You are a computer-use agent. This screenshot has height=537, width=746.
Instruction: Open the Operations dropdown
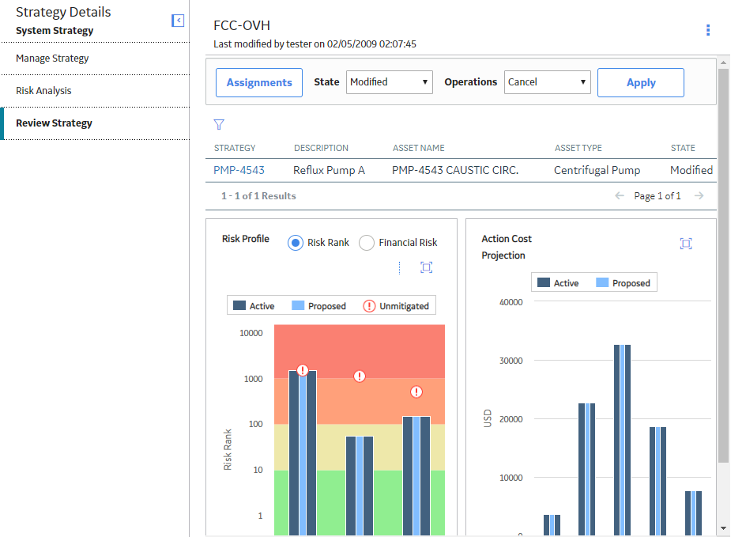(x=547, y=82)
